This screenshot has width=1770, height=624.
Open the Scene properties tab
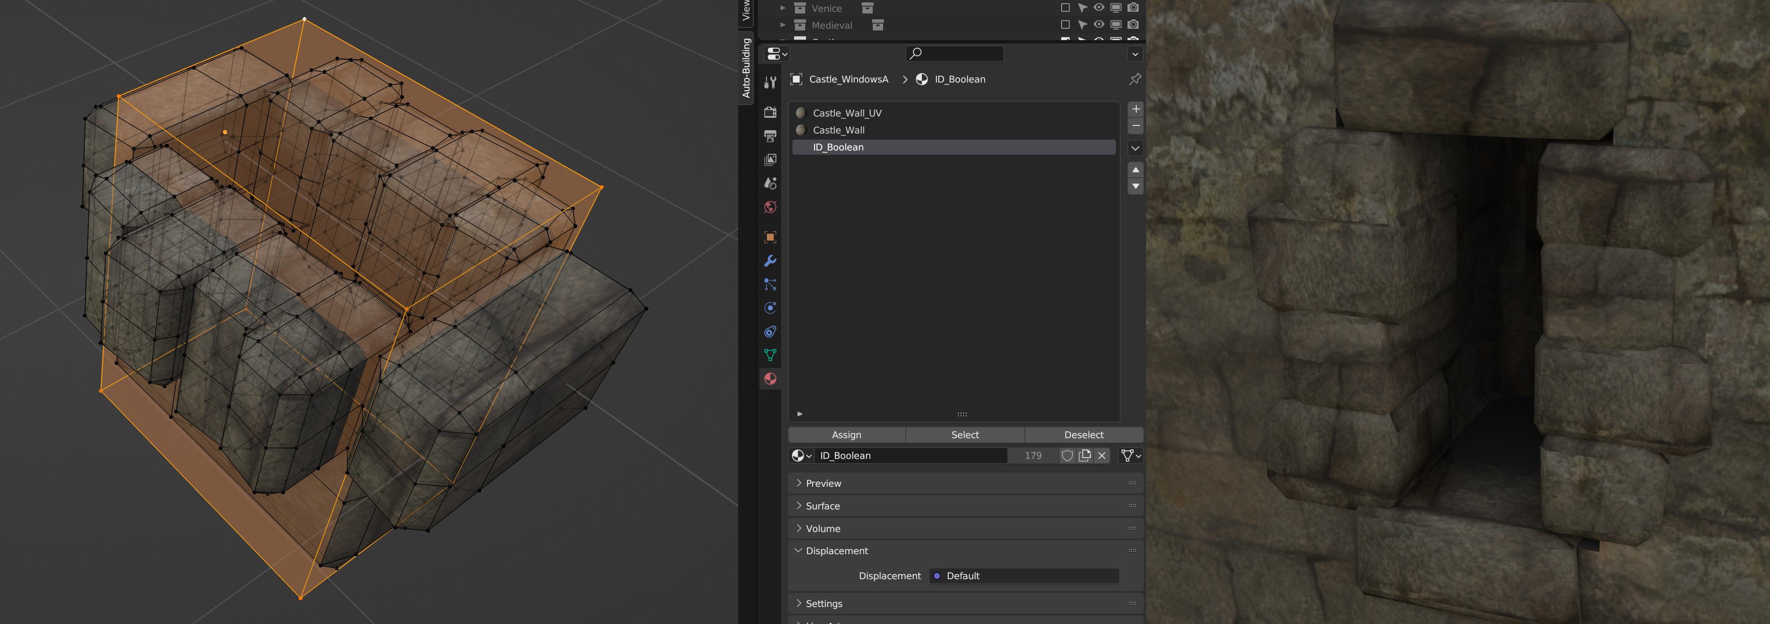click(x=770, y=183)
